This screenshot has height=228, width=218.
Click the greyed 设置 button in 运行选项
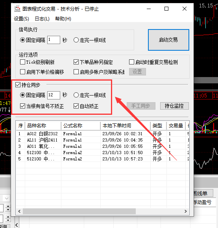click(137, 72)
